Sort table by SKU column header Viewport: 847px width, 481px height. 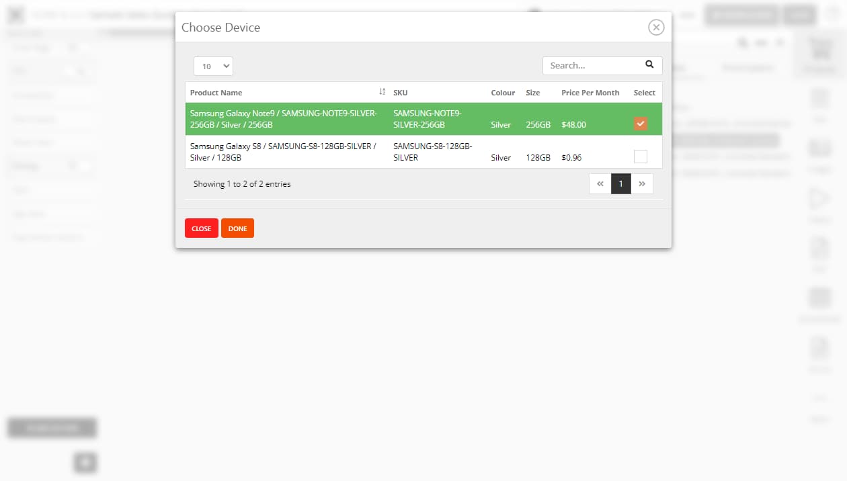pyautogui.click(x=400, y=93)
